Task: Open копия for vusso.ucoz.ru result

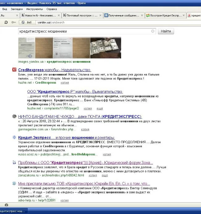Action: coord(107,154)
